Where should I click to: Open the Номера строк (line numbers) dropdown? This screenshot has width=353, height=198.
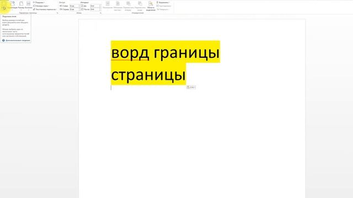click(x=41, y=6)
